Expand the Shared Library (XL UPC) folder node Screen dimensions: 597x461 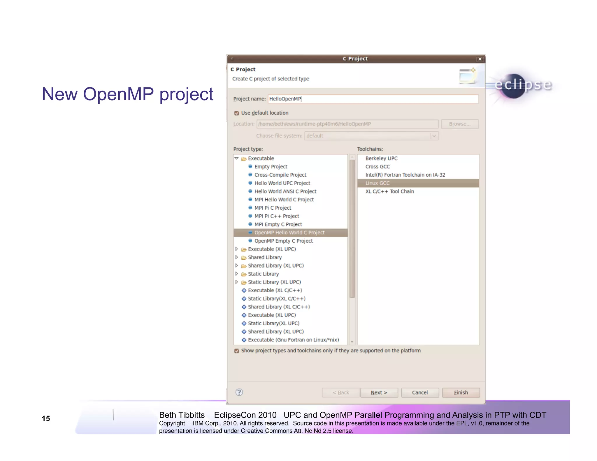pos(236,266)
